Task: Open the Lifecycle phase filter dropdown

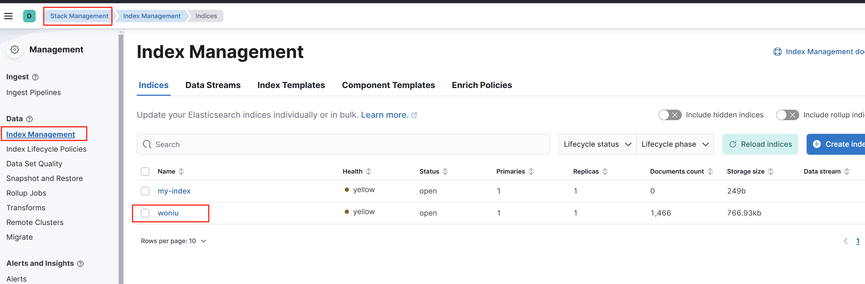Action: (x=674, y=144)
